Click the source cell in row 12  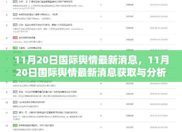pyautogui.click(x=130, y=127)
